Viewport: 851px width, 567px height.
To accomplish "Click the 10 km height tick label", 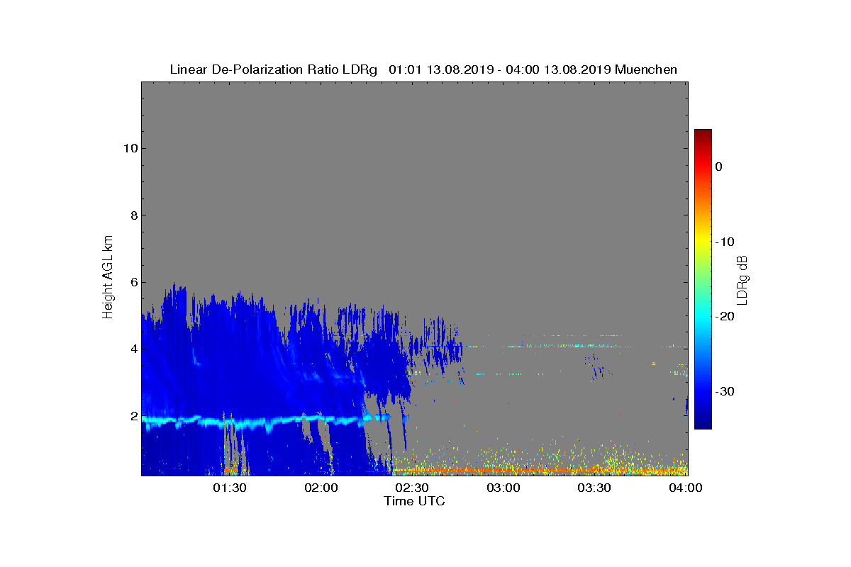I will 129,148.
